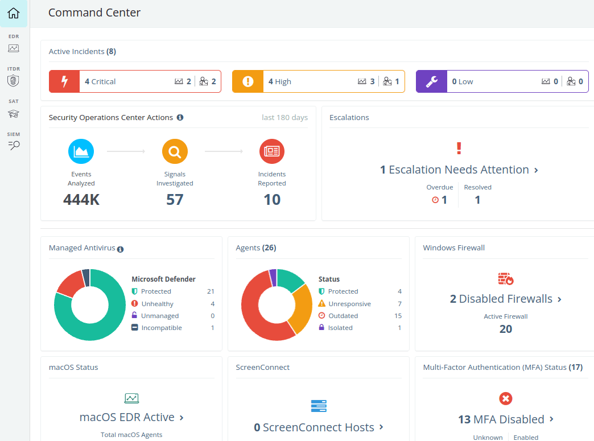Open the ITDR fingerprint shield section
This screenshot has height=441, width=594.
[x=14, y=77]
